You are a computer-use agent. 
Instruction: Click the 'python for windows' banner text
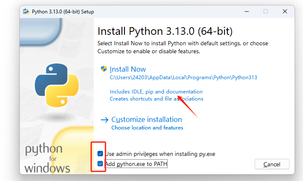(x=47, y=158)
